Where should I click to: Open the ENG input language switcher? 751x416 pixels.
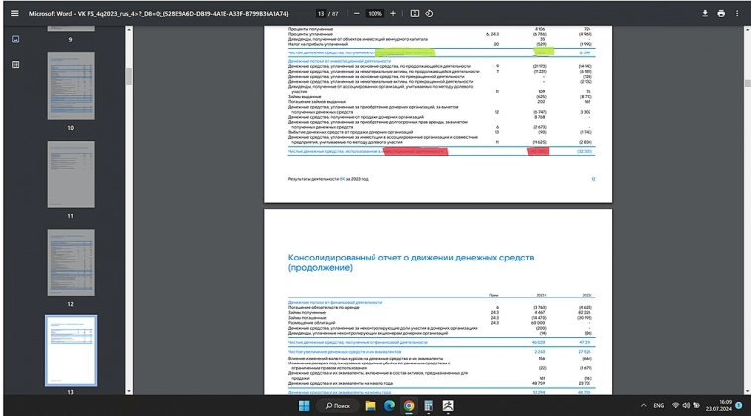(x=656, y=405)
